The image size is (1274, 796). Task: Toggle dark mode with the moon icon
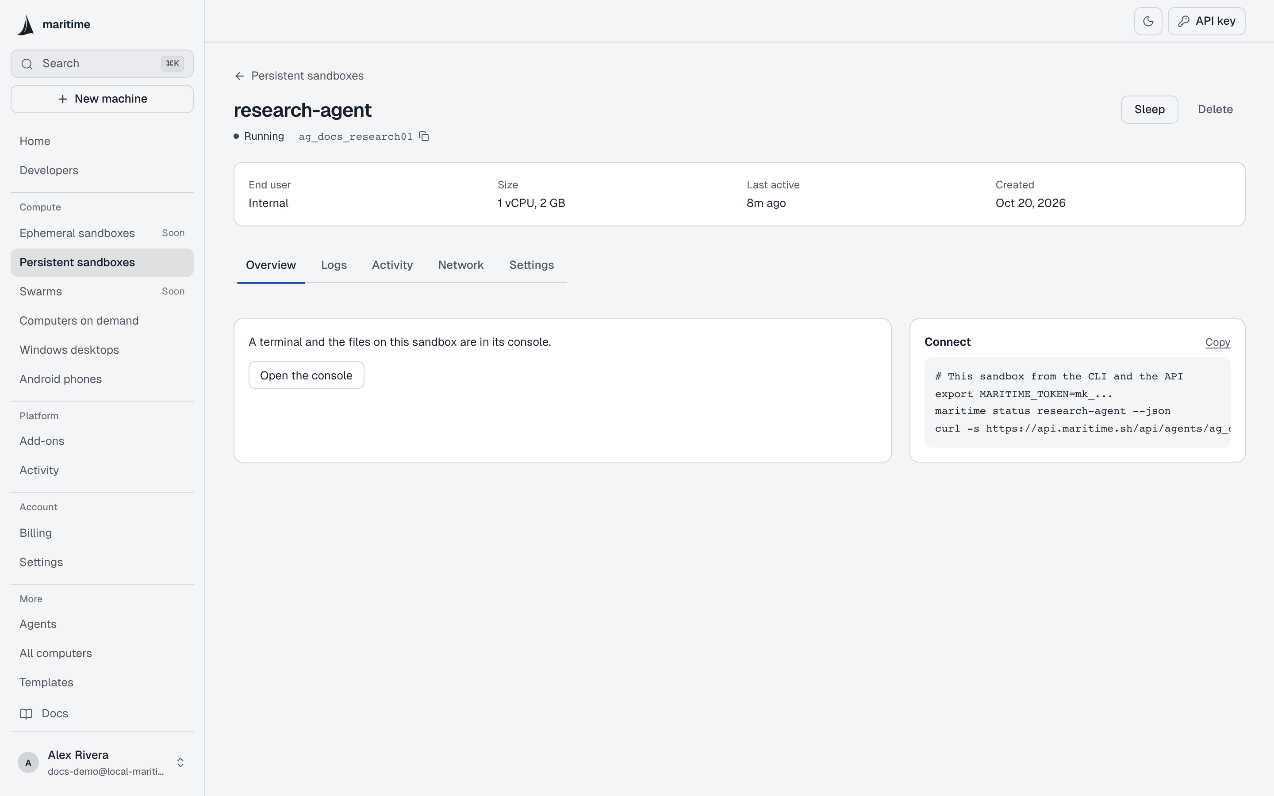pyautogui.click(x=1147, y=21)
